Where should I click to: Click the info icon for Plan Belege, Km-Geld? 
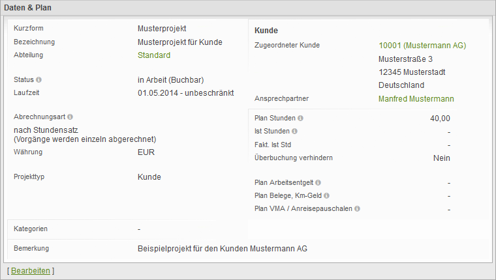(326, 196)
